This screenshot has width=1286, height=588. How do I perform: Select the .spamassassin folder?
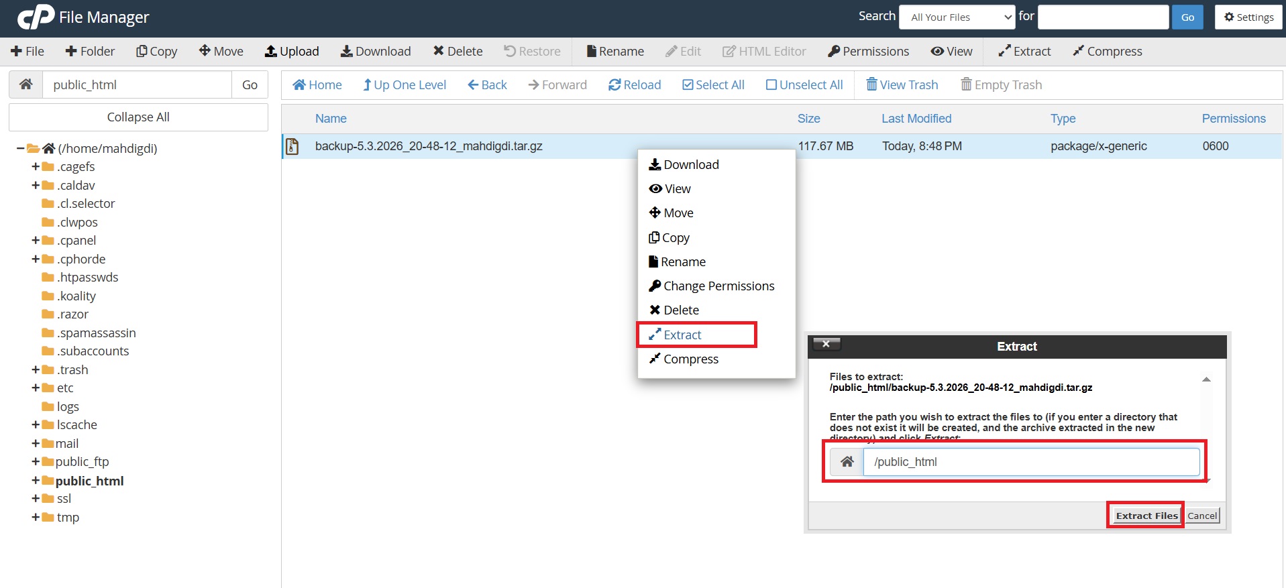tap(89, 333)
